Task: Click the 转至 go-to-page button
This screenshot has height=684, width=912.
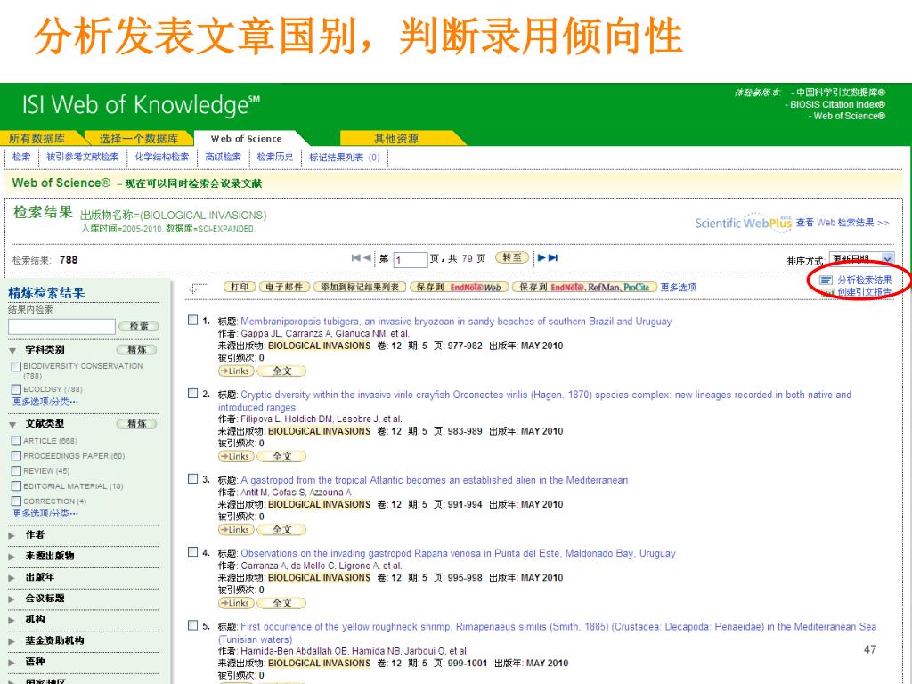Action: pyautogui.click(x=512, y=257)
